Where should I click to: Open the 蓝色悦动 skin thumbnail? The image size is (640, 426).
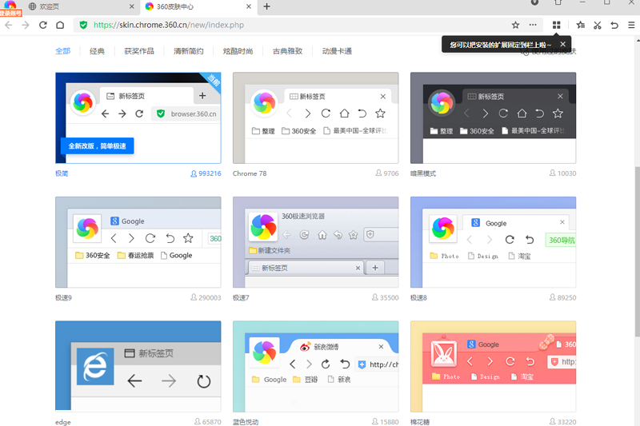click(x=315, y=366)
